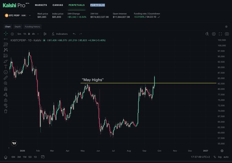Activate the zoom in tool
The width and height of the screenshot is (232, 163).
point(5,83)
